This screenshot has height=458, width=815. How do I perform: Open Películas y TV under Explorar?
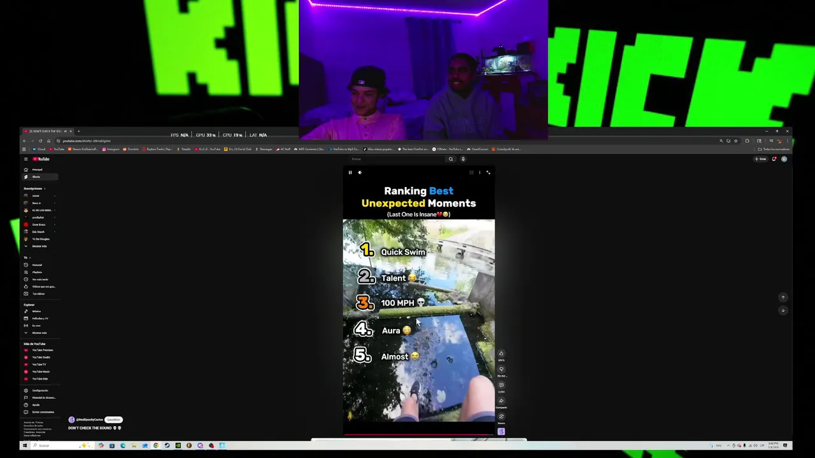click(x=39, y=318)
